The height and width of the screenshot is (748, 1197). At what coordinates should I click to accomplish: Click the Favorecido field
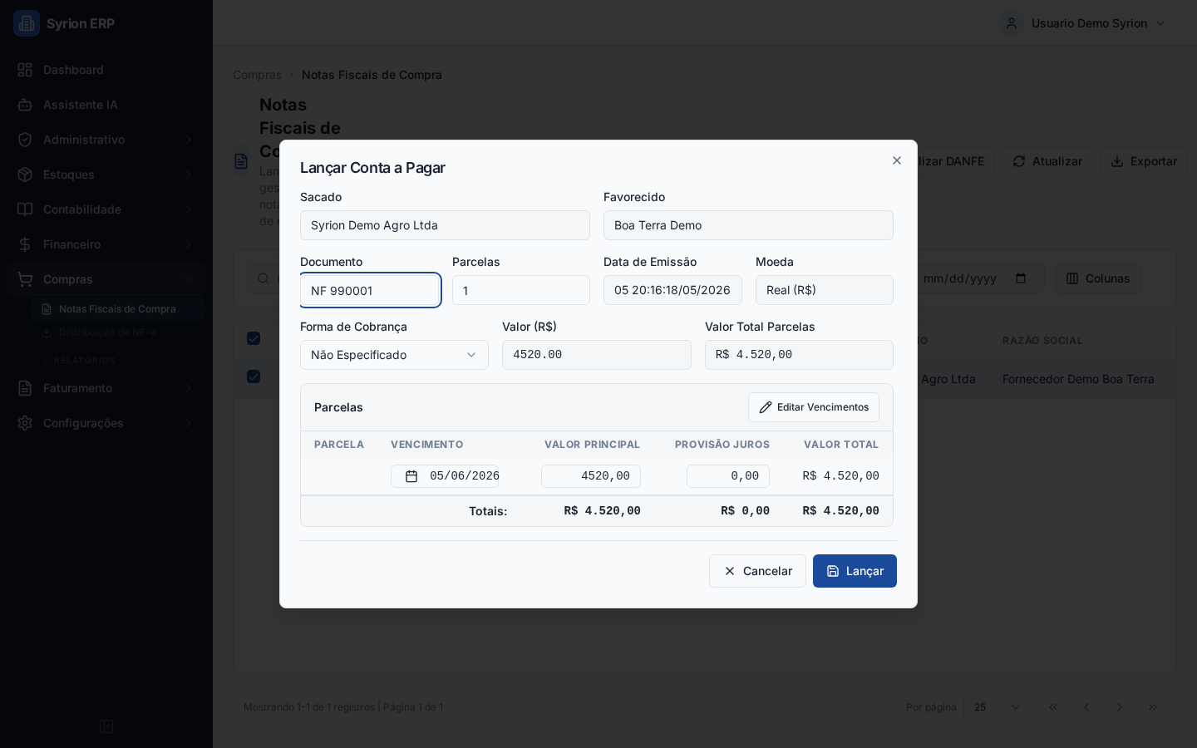(748, 225)
